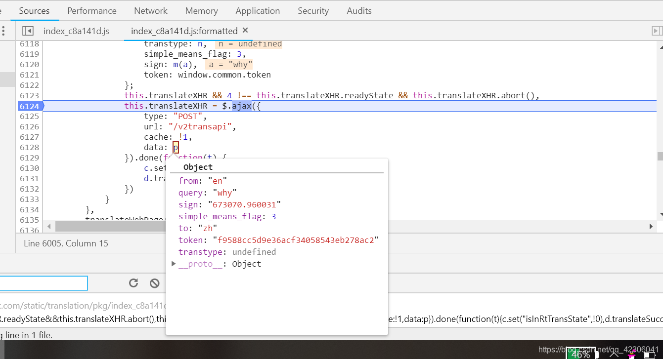Viewport: 663px width, 359px height.
Task: Click window.common.token on line 6121
Action: coord(224,75)
